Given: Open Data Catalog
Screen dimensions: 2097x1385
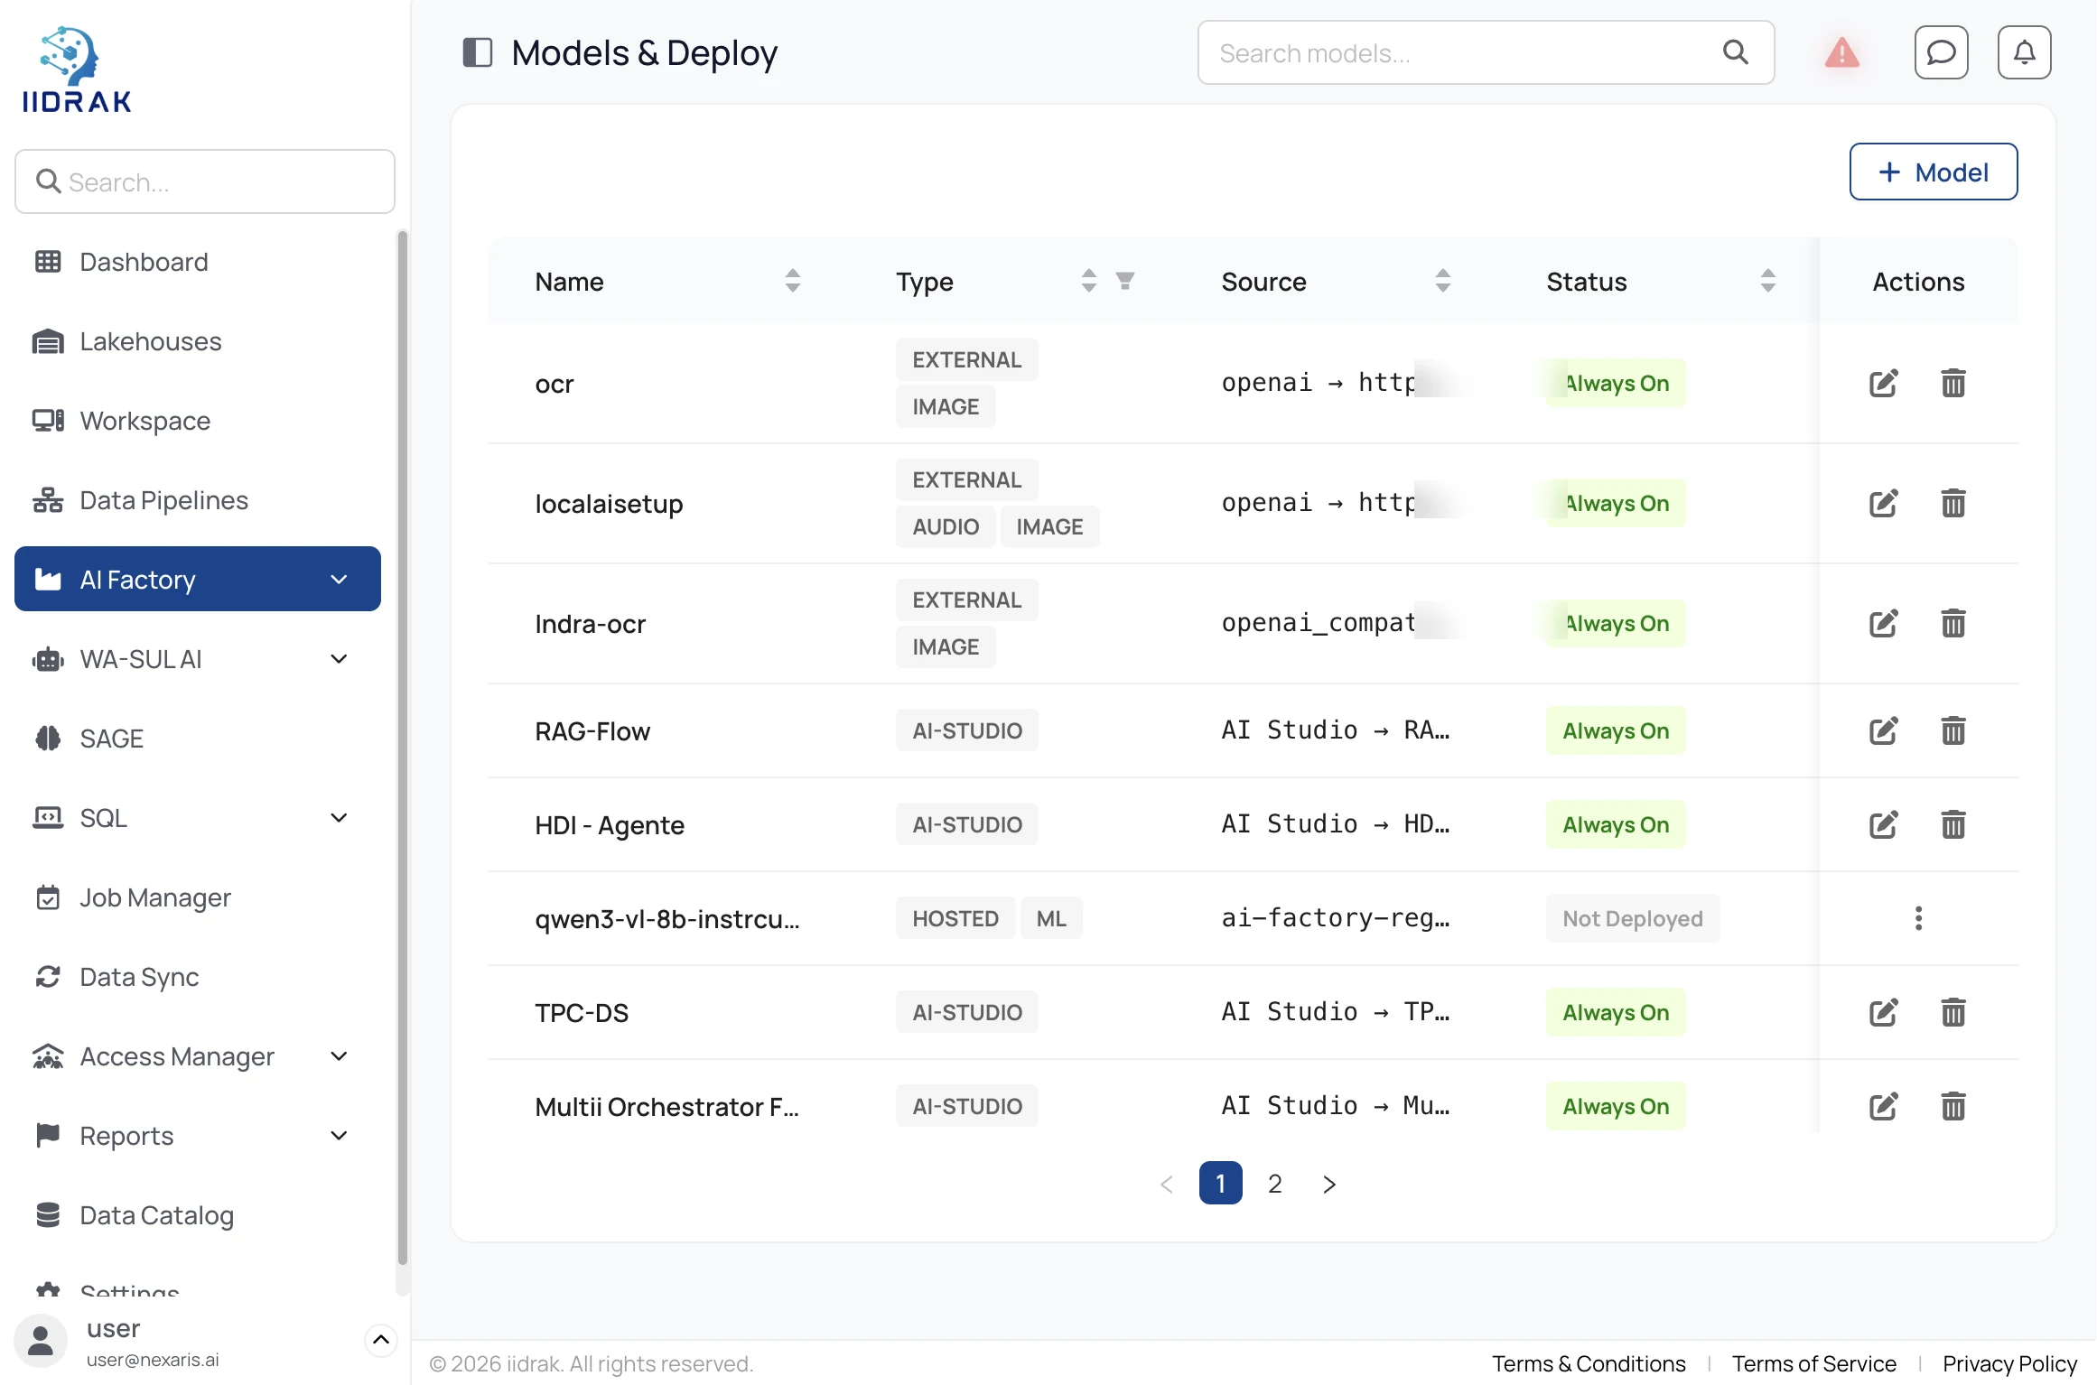Looking at the screenshot, I should click(x=197, y=1215).
